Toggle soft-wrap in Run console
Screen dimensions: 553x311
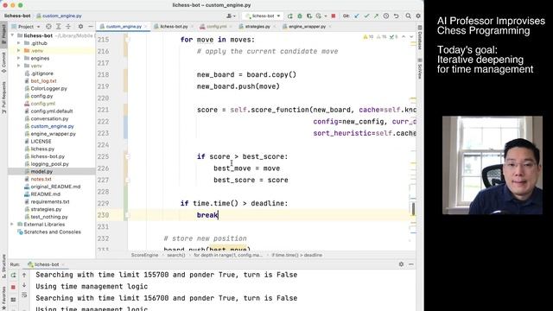pos(24,295)
